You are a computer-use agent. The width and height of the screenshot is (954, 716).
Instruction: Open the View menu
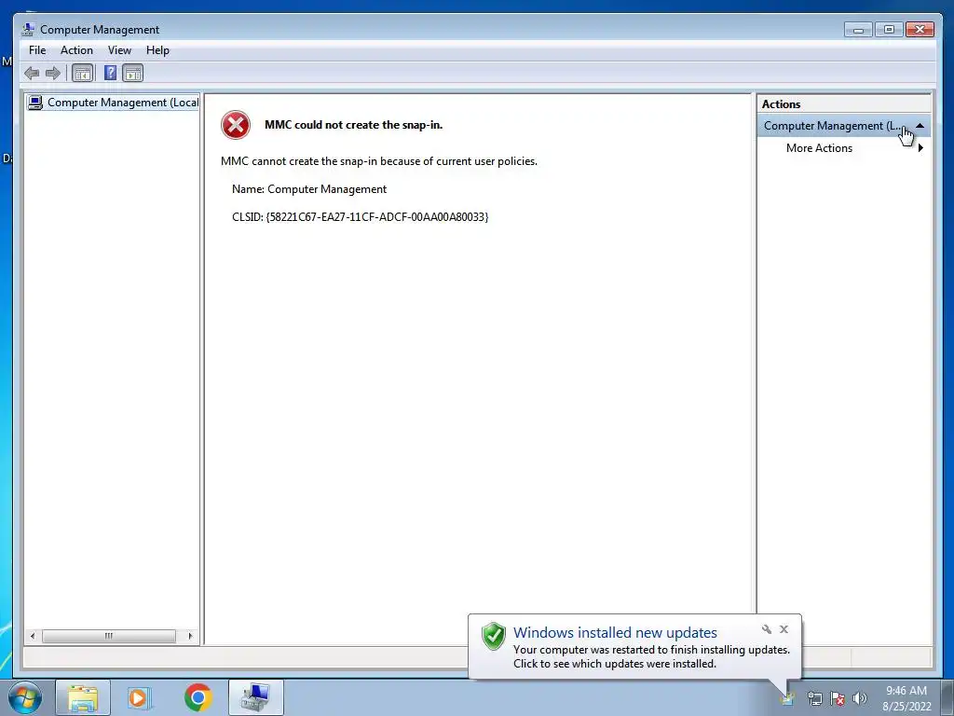pyautogui.click(x=119, y=50)
